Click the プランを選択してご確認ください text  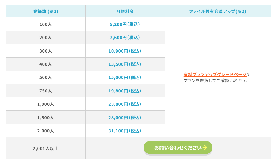[x=216, y=81]
